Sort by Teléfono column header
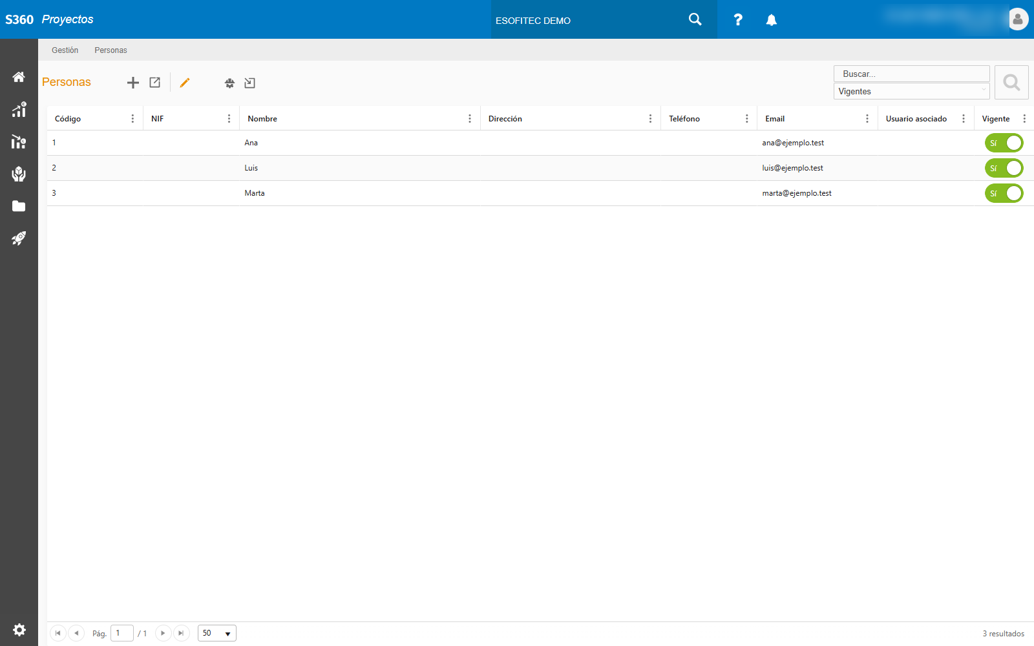1034x646 pixels. click(x=684, y=119)
